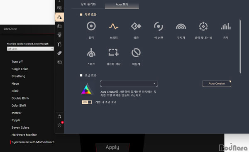
Task: Open the Scenario Profiles sliders sidebar icon
Action: point(59,35)
